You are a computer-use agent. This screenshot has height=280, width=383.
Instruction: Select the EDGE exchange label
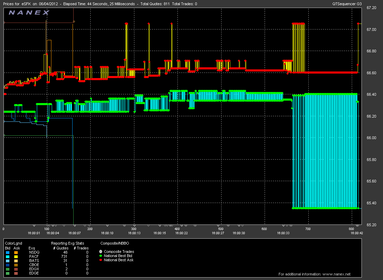click(34, 273)
